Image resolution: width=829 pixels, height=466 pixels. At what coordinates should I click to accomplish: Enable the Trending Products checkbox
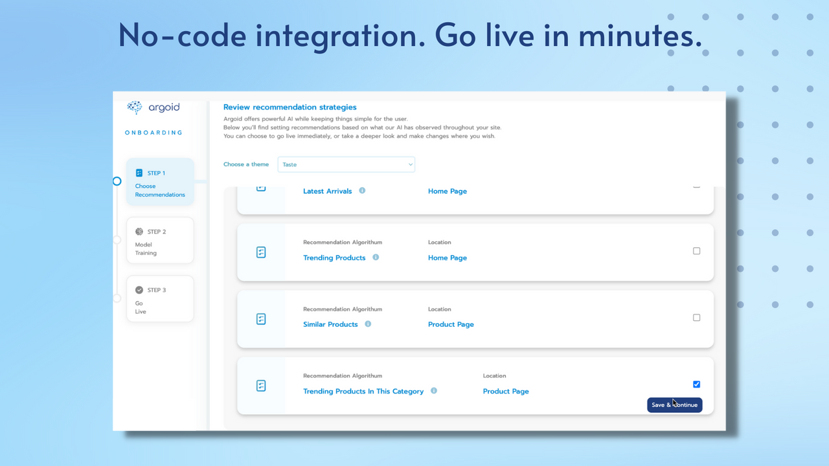696,250
